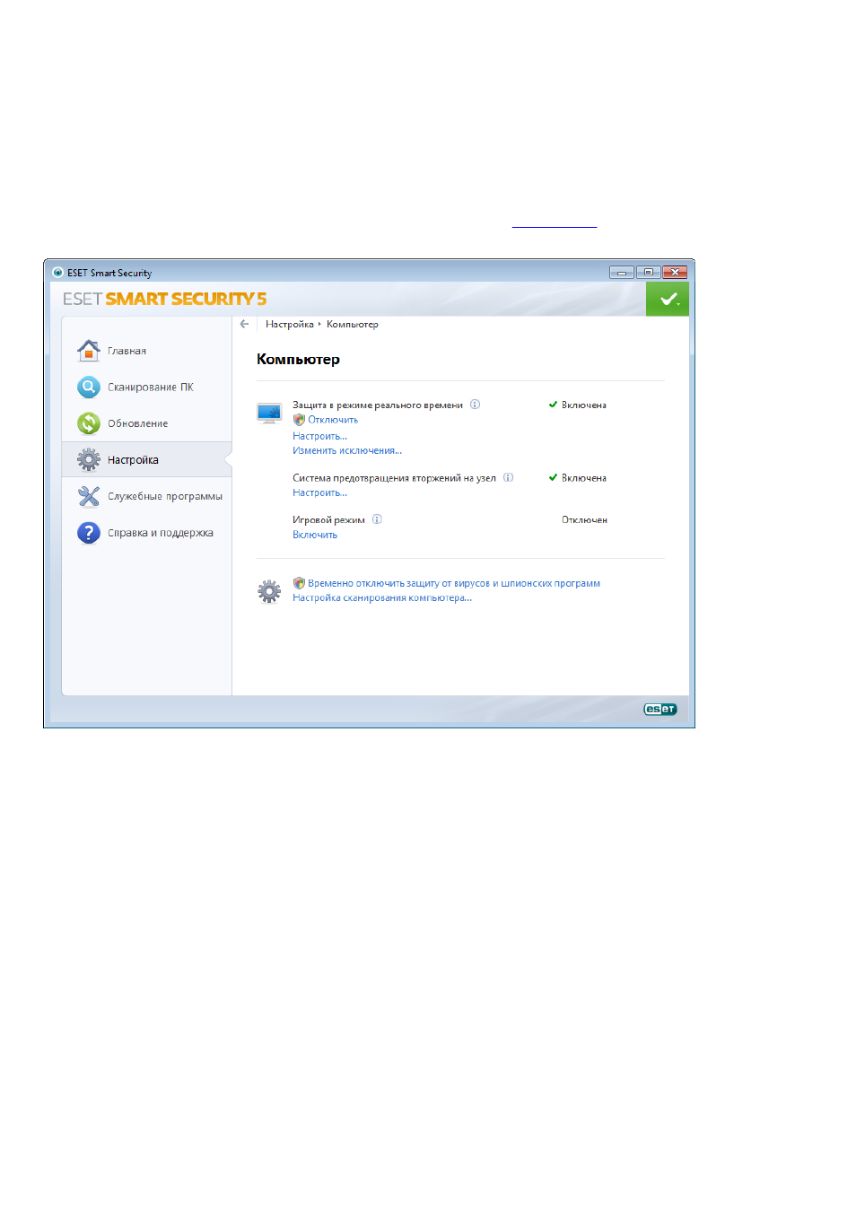Click Настроить link under intrusion prevention
Image resolution: width=856 pixels, height=1211 pixels.
(x=319, y=492)
